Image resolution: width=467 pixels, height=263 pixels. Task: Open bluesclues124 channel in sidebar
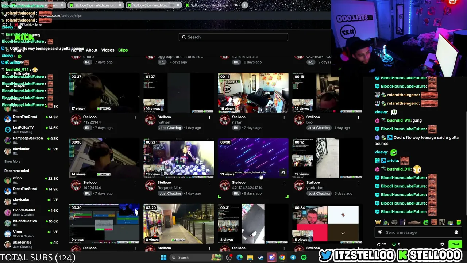click(25, 221)
